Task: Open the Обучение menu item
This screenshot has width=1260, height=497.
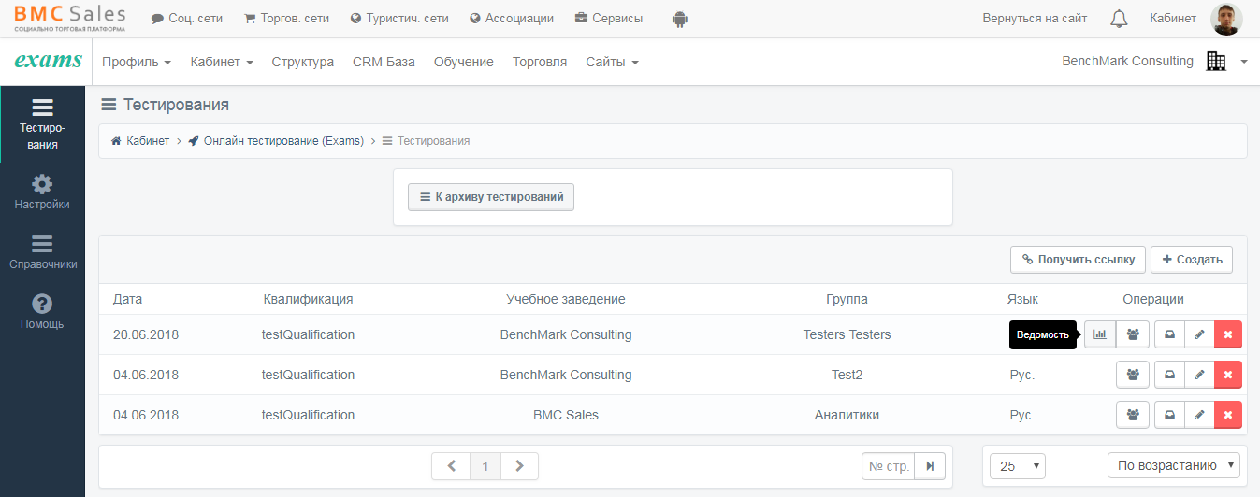Action: (464, 62)
